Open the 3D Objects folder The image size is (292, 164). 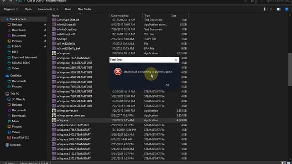point(18,99)
